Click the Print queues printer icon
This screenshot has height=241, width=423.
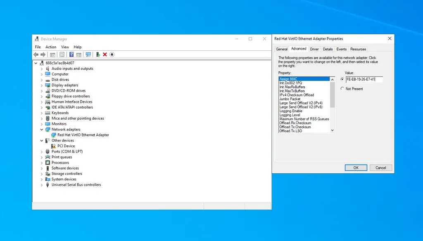coord(48,157)
